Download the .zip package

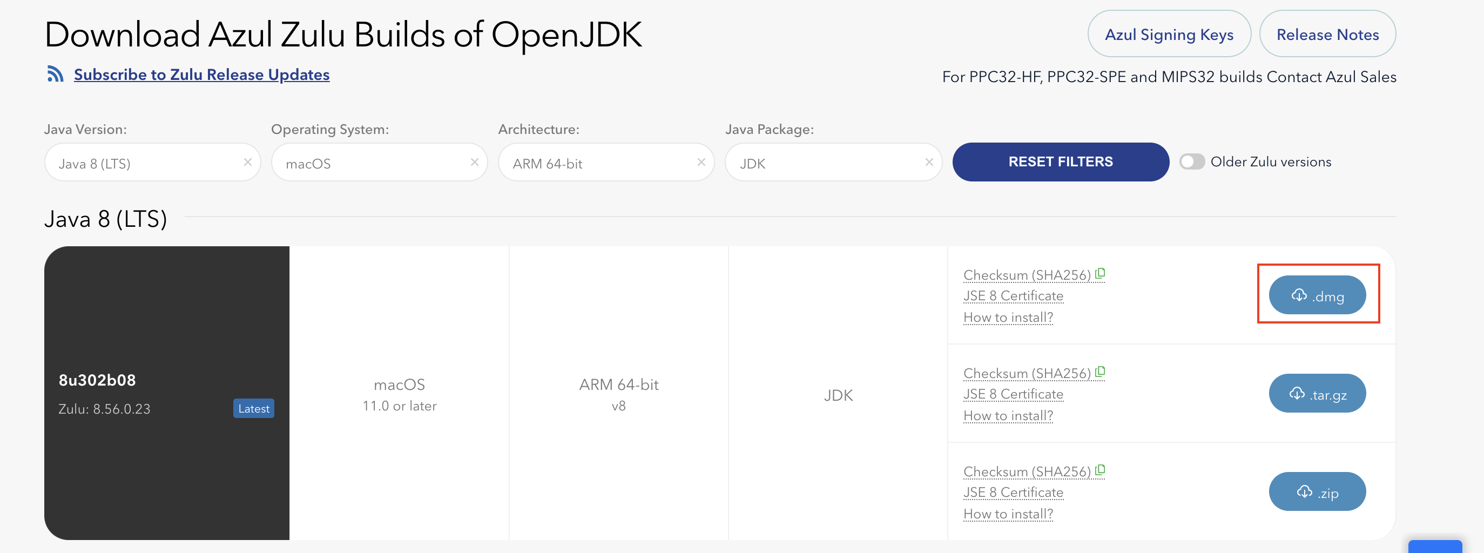[x=1317, y=491]
